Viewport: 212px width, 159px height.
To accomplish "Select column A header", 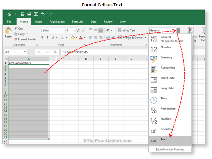I will coord(29,59).
